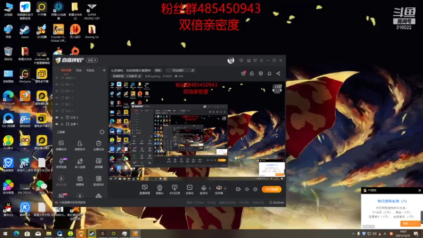Switch to the 我的场景 tab
The image size is (423, 238).
coord(66,70)
